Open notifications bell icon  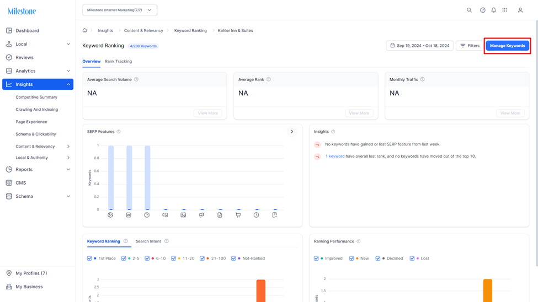point(493,10)
